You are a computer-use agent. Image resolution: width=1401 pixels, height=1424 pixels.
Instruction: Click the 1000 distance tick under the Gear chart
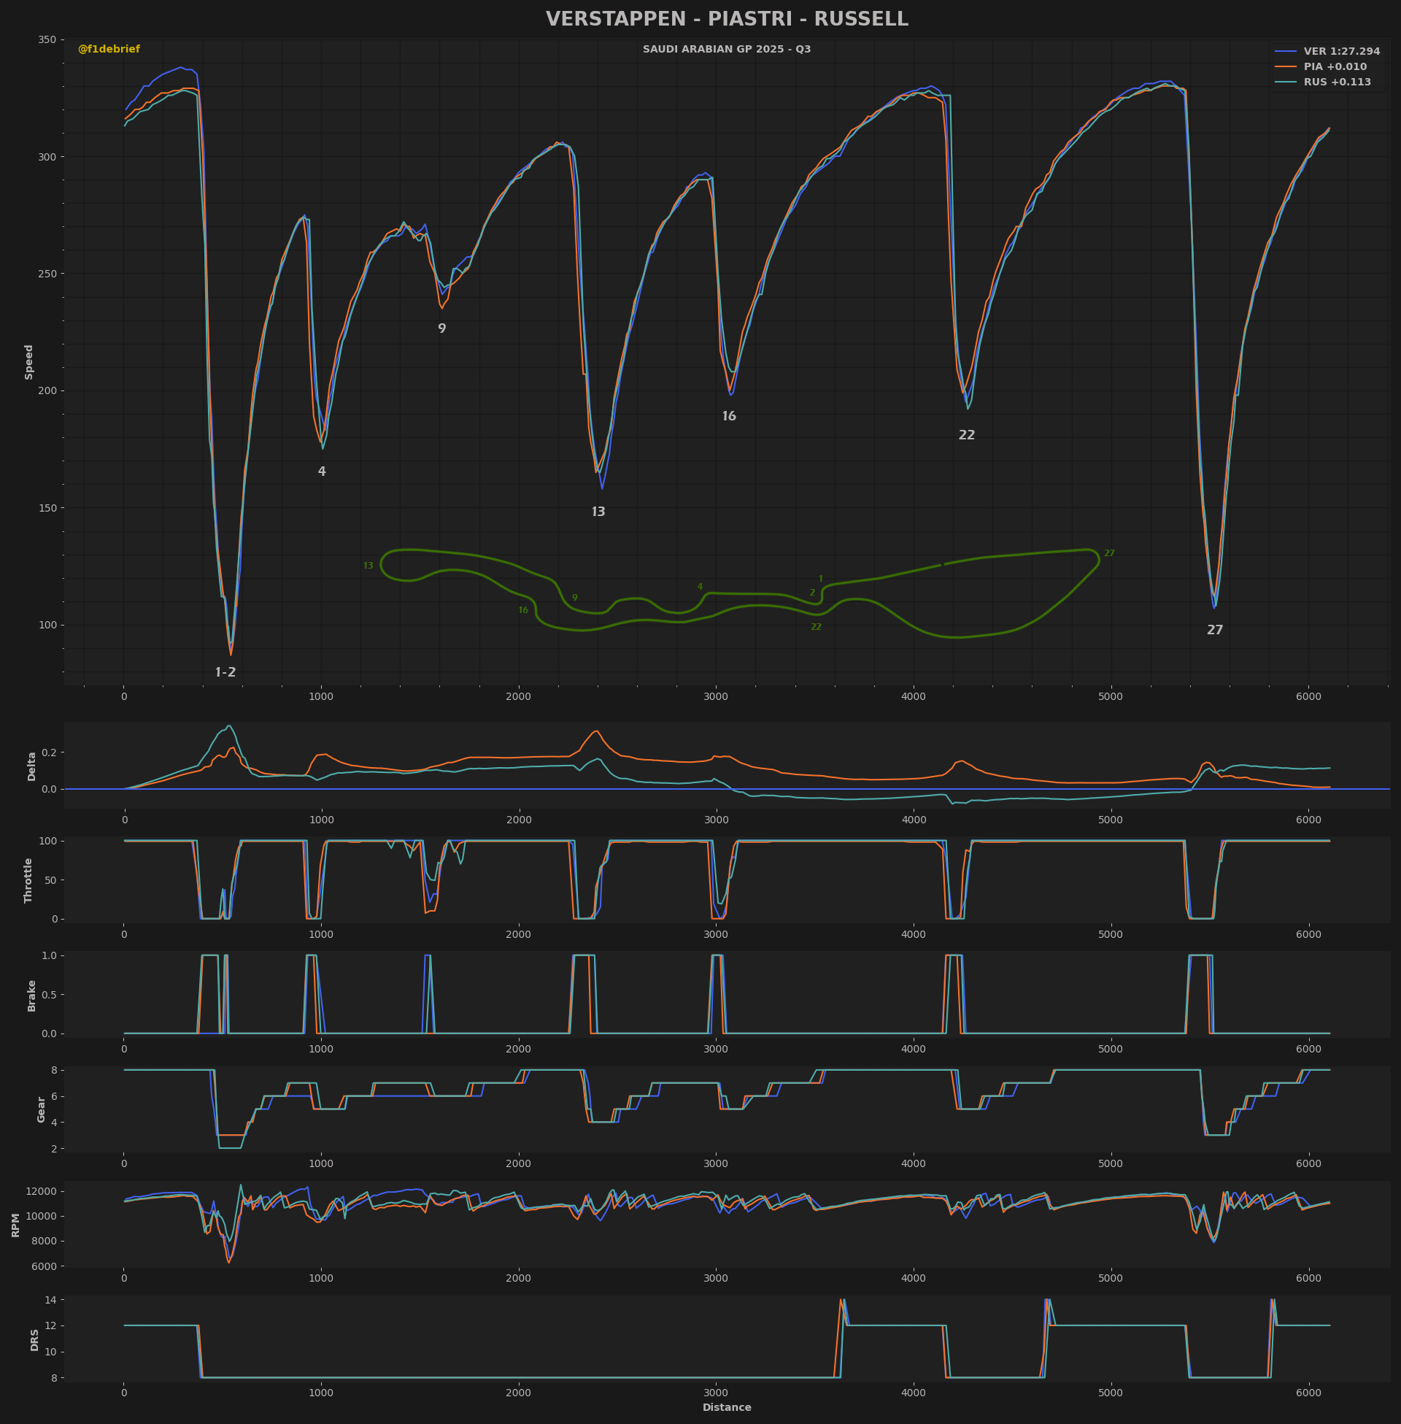pos(322,1164)
